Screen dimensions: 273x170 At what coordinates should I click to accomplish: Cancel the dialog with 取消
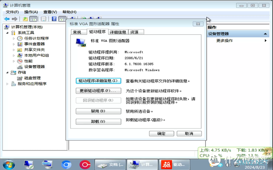click(189, 134)
